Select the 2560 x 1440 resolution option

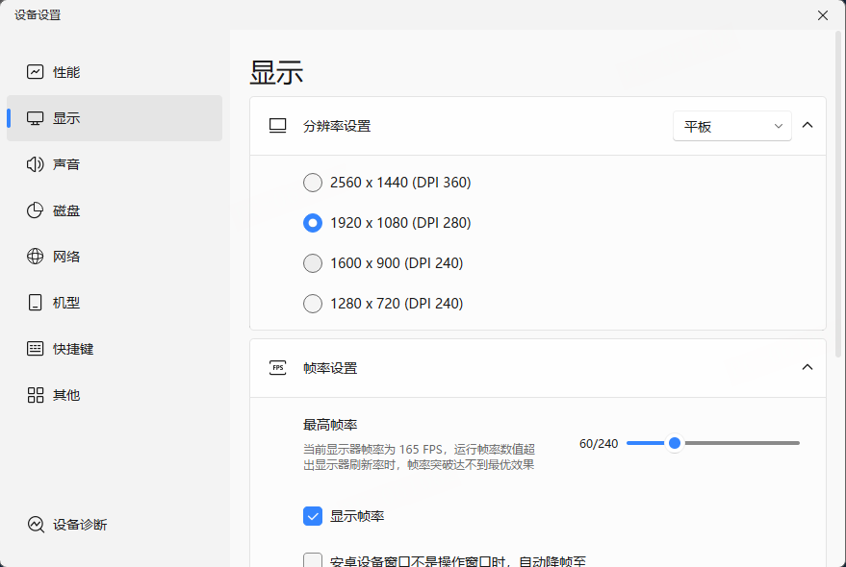click(x=312, y=182)
